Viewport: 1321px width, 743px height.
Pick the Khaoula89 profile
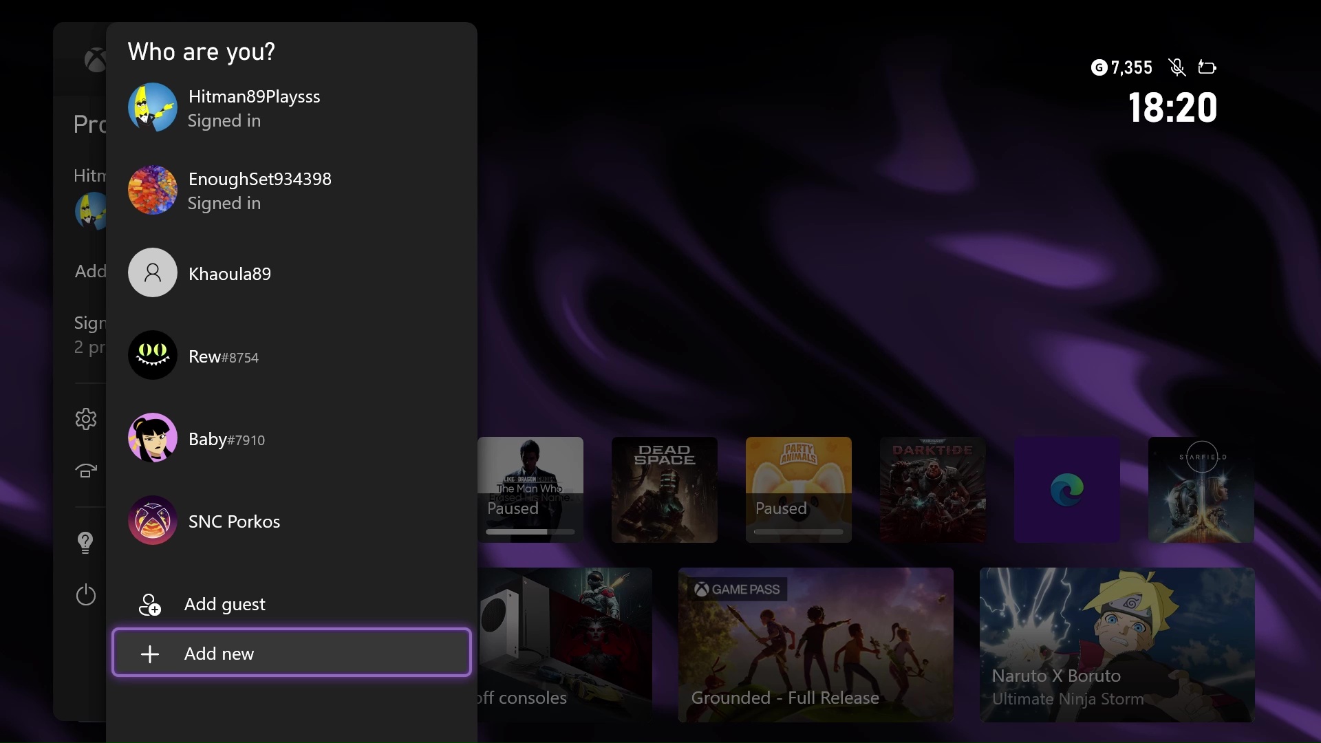[x=291, y=273]
